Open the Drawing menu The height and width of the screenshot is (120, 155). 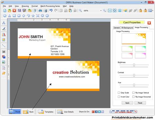coord(25,6)
